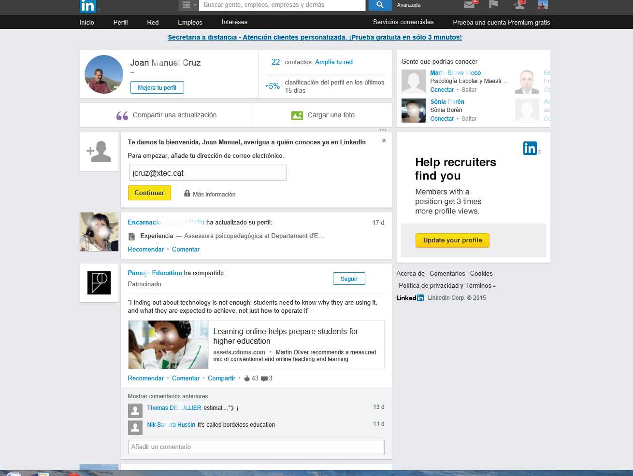Open the Intereses menu
Viewport: 633px width, 476px height.
(234, 22)
